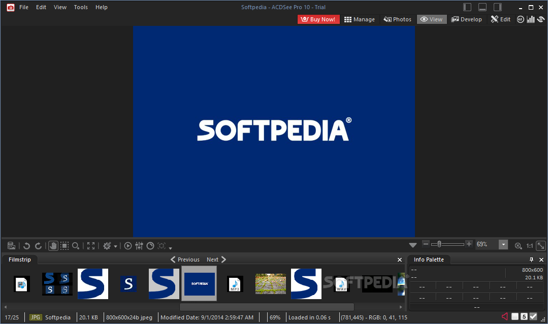Click the filmstrip scroll right arrow

401,307
